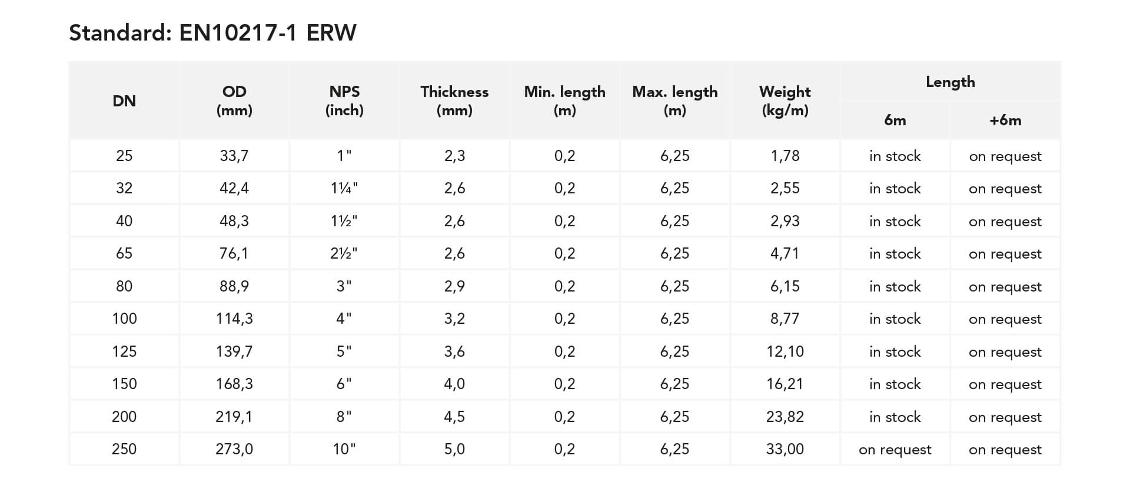Click the OD value 114,3

(x=234, y=319)
